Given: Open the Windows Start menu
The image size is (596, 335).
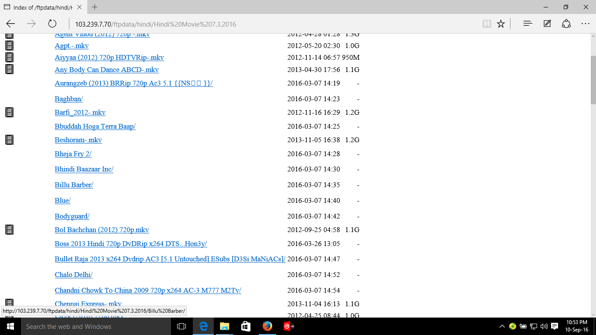Looking at the screenshot, I should coord(10,326).
